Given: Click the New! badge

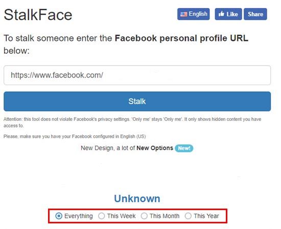Looking at the screenshot, I should [184, 148].
